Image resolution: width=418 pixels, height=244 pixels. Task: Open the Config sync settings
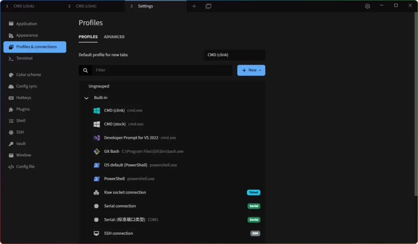tap(35, 86)
